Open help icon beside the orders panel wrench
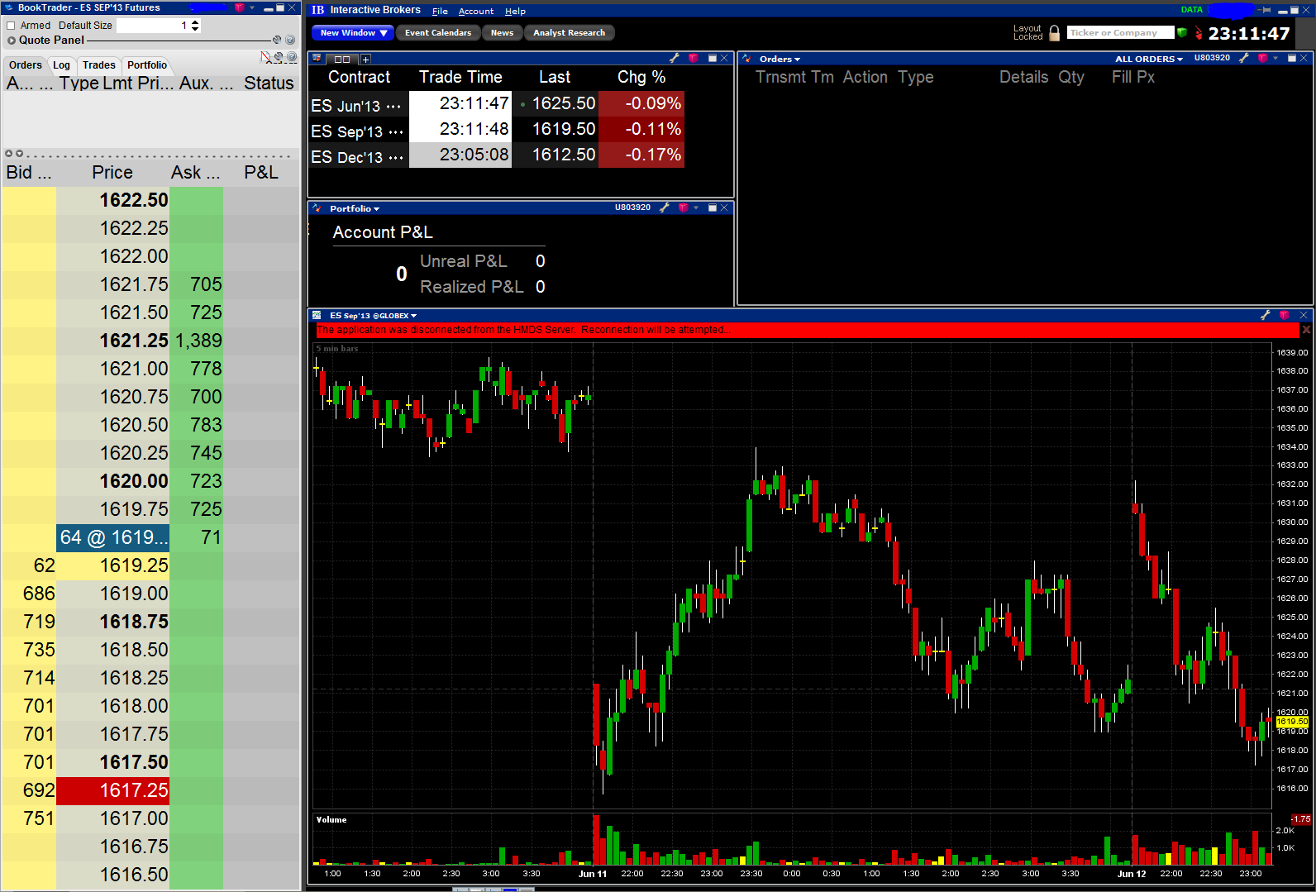The width and height of the screenshot is (1316, 892). pos(292,57)
